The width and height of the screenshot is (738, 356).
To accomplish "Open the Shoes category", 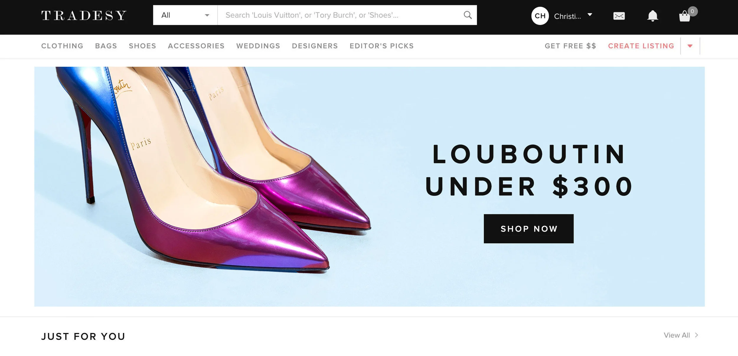I will (142, 46).
